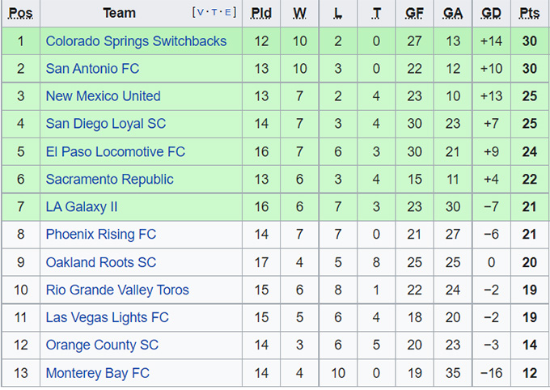
Task: Click the Pts column header
Action: click(x=530, y=13)
